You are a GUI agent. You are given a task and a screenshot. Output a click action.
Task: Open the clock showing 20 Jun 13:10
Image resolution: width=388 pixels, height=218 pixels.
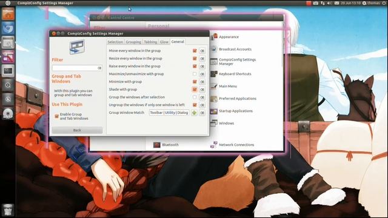click(350, 3)
